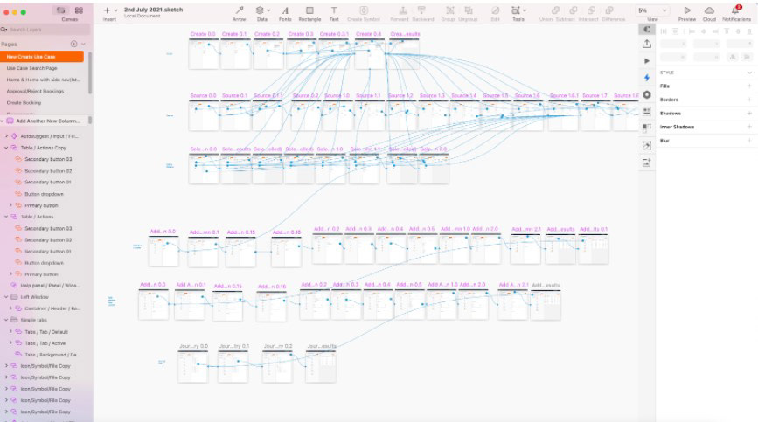Open the Tools dropdown chevron
This screenshot has width=758, height=422.
525,10
